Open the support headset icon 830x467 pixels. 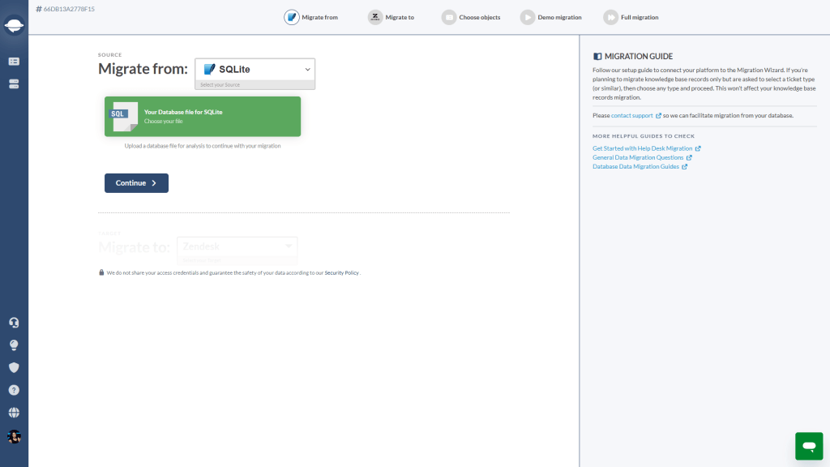pyautogui.click(x=14, y=323)
